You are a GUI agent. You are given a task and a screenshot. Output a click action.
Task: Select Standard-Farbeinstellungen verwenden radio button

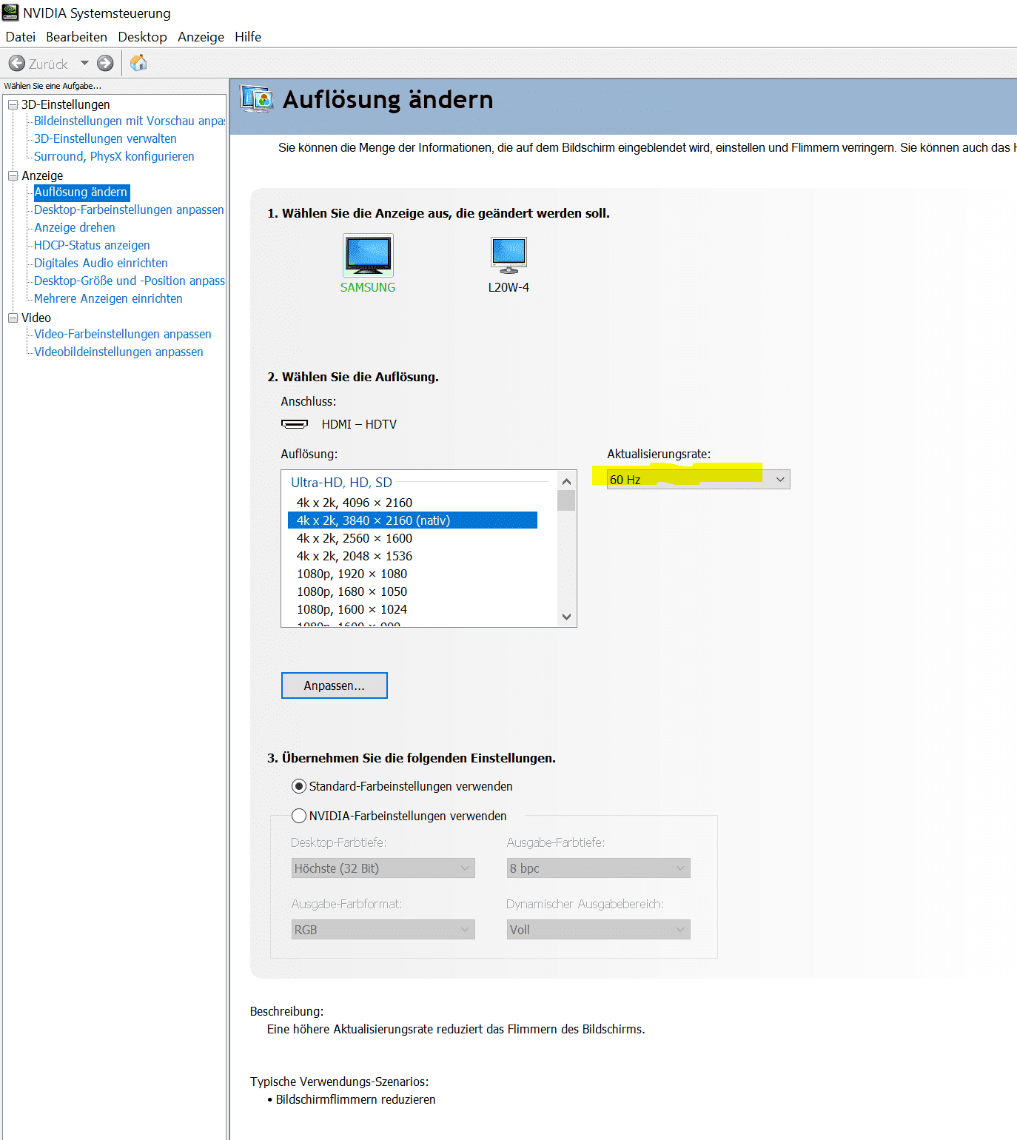(299, 786)
